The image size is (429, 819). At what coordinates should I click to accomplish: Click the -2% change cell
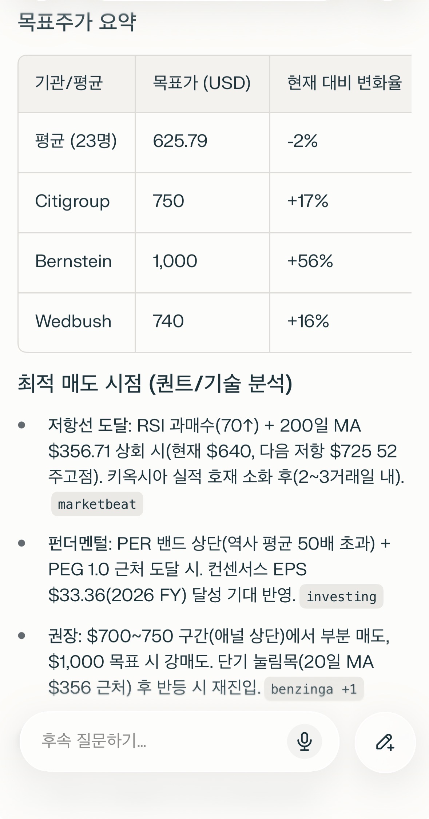302,141
